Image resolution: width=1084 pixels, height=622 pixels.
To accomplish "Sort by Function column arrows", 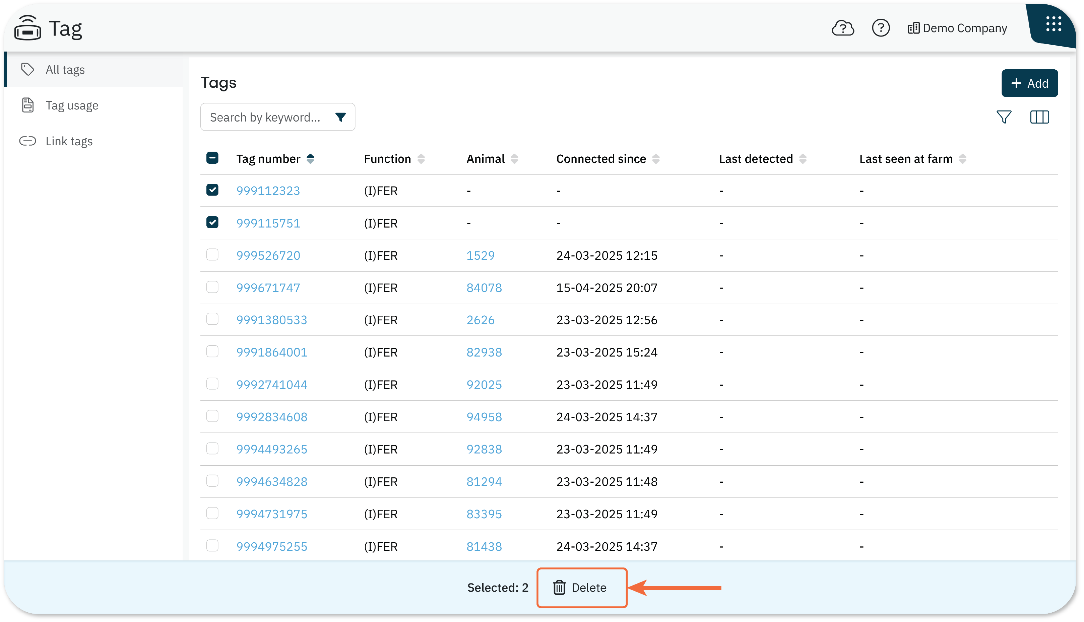I will [421, 159].
